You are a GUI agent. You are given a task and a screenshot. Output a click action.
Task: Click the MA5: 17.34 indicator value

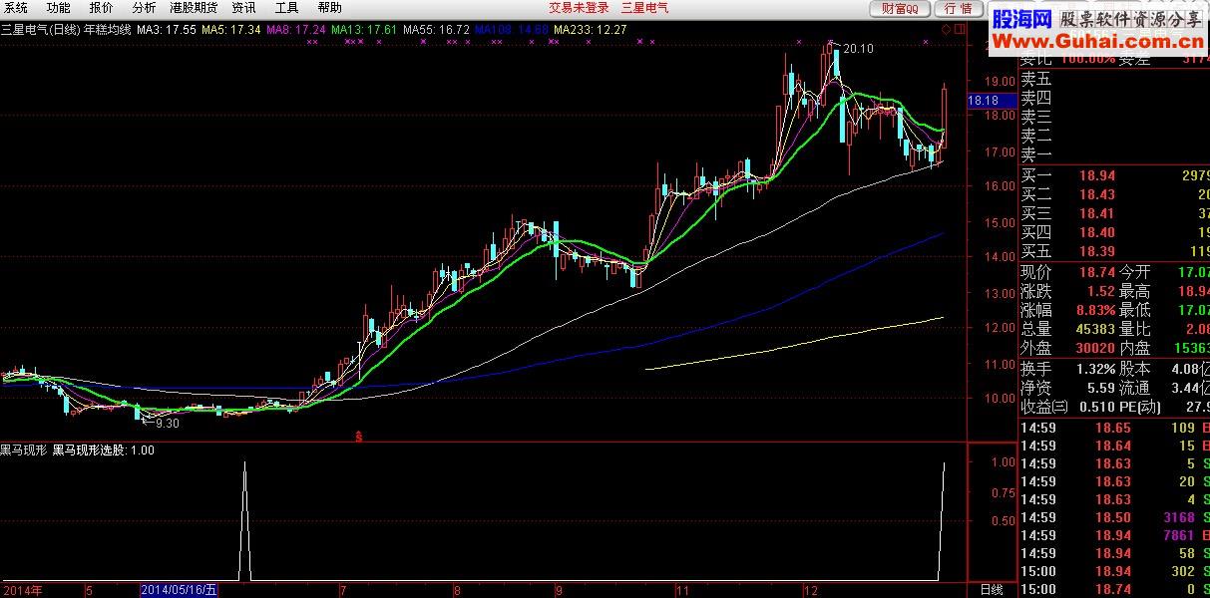click(231, 30)
